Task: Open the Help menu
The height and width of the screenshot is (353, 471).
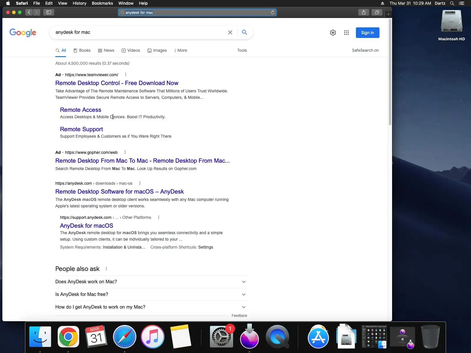Action: pos(143,3)
